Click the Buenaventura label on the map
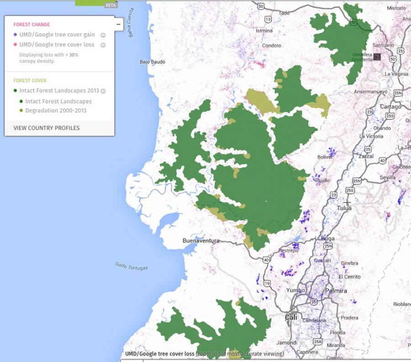 [201, 241]
